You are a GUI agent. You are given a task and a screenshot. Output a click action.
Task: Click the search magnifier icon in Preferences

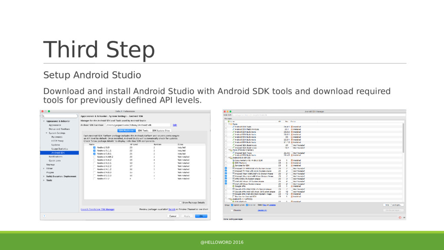pyautogui.click(x=43, y=116)
